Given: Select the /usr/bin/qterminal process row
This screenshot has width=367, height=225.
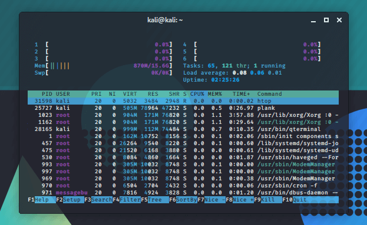Looking at the screenshot, I should pyautogui.click(x=183, y=129).
